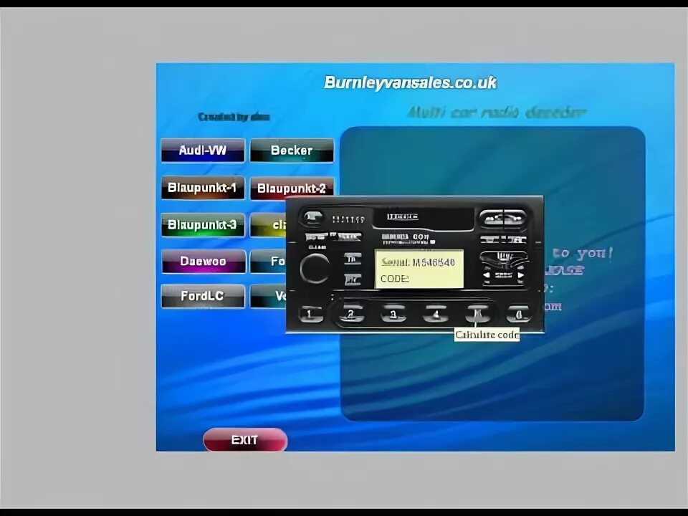Open the Daewoo decoder

[203, 262]
